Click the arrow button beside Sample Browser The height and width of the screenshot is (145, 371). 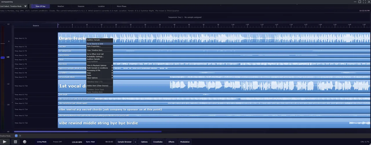135,142
